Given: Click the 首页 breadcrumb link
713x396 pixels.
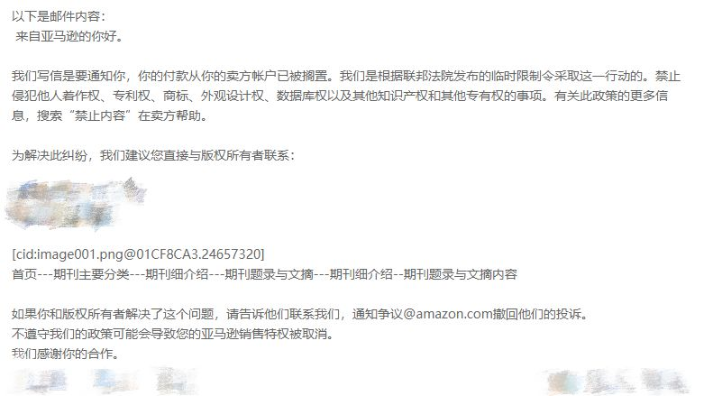Looking at the screenshot, I should (24, 274).
